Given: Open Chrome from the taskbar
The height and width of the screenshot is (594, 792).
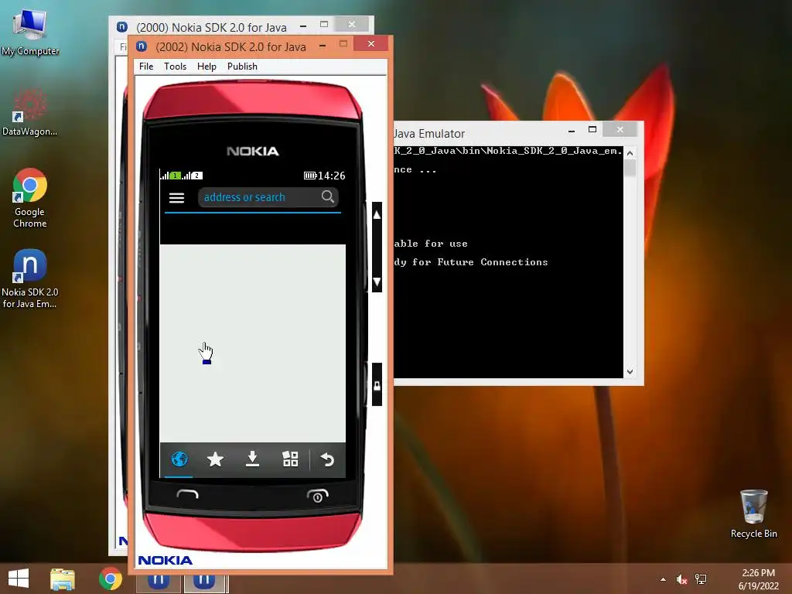Looking at the screenshot, I should tap(111, 579).
